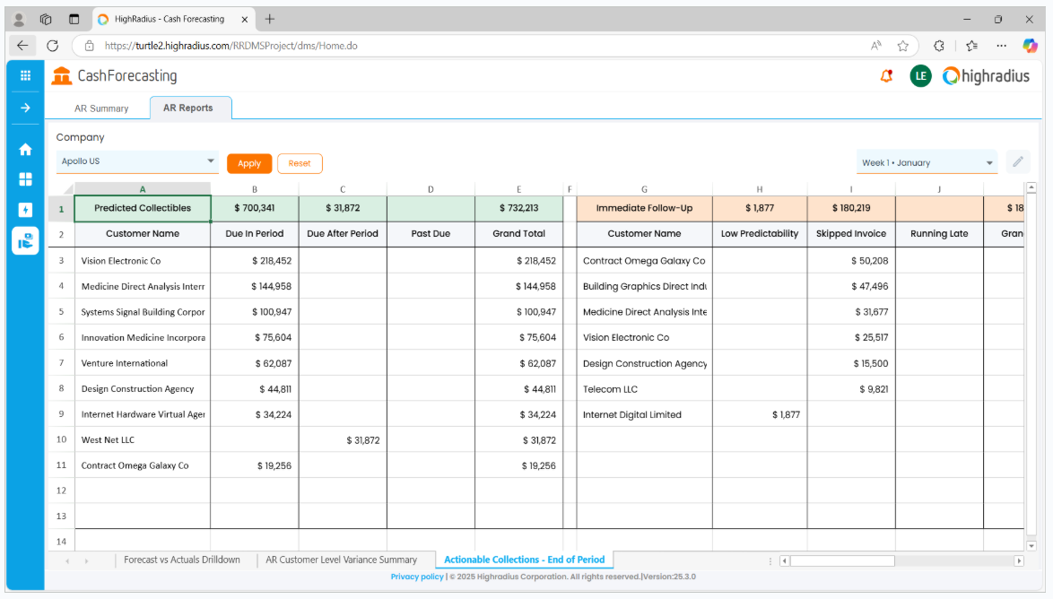1053x599 pixels.
Task: Open notifications bell icon
Action: (886, 76)
